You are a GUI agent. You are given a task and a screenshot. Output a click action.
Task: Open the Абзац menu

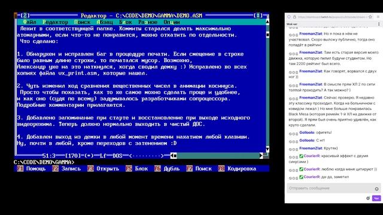105,22
